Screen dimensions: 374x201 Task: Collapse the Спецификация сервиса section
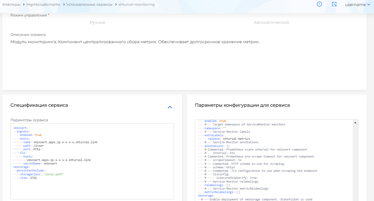170,107
